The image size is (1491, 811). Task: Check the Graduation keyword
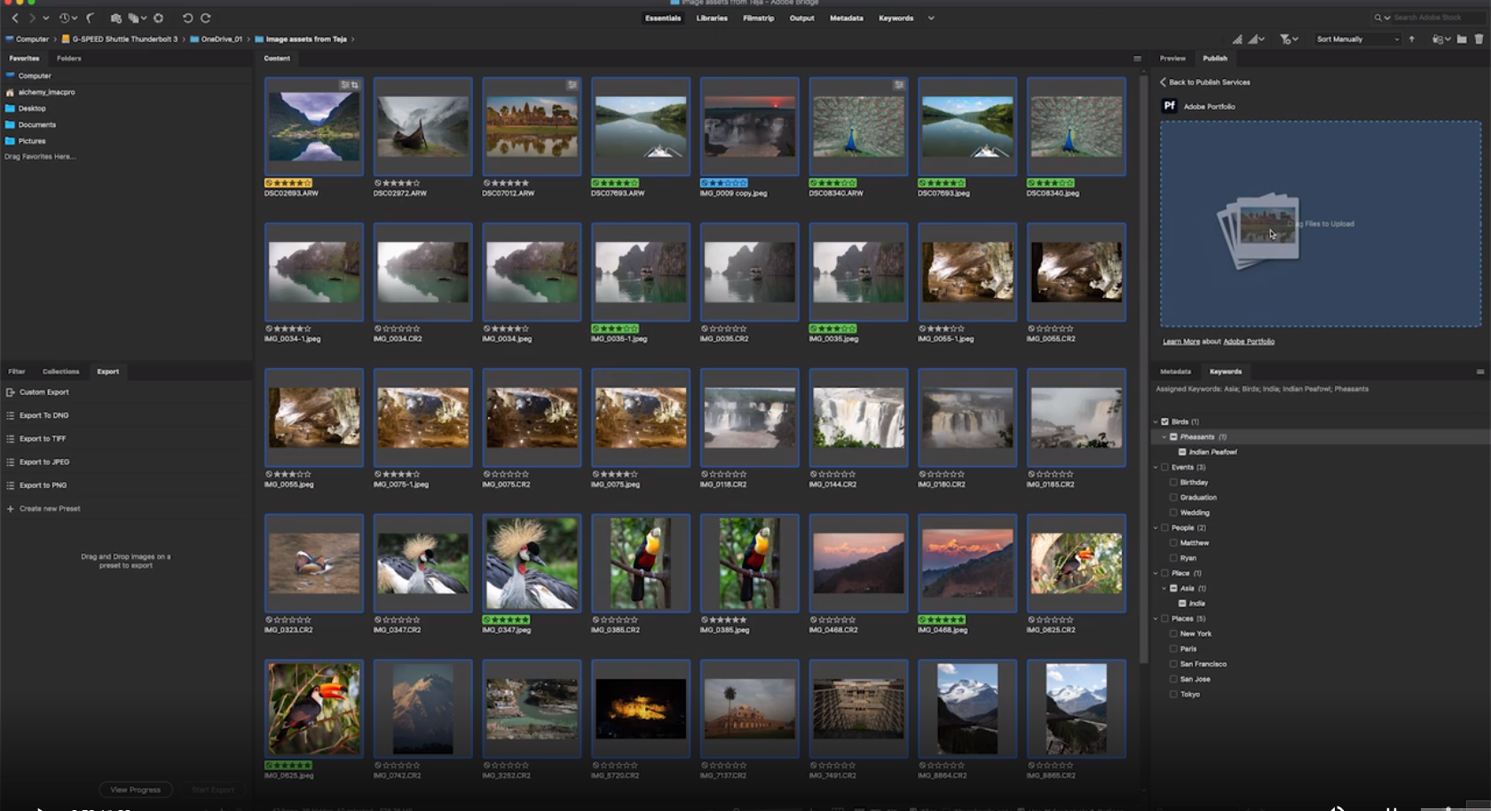tap(1173, 498)
